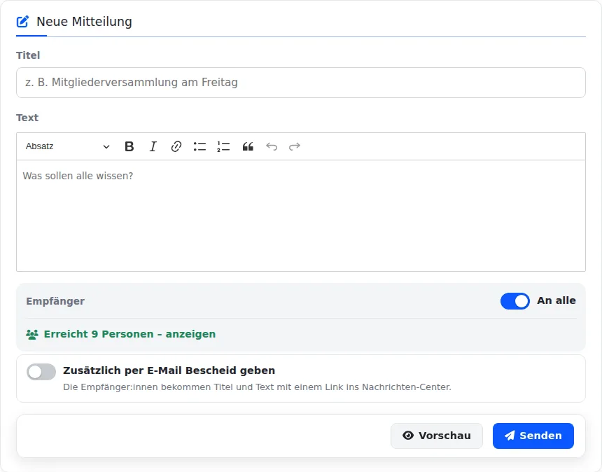The width and height of the screenshot is (602, 472).
Task: Click the people icon beside Erreicht 9 Personen
Action: (32, 334)
